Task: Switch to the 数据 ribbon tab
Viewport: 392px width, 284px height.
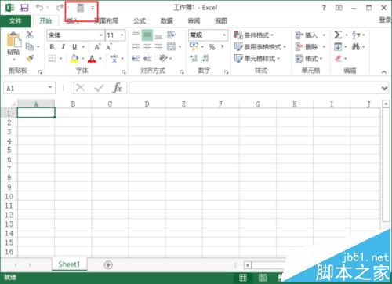Action: pyautogui.click(x=166, y=21)
